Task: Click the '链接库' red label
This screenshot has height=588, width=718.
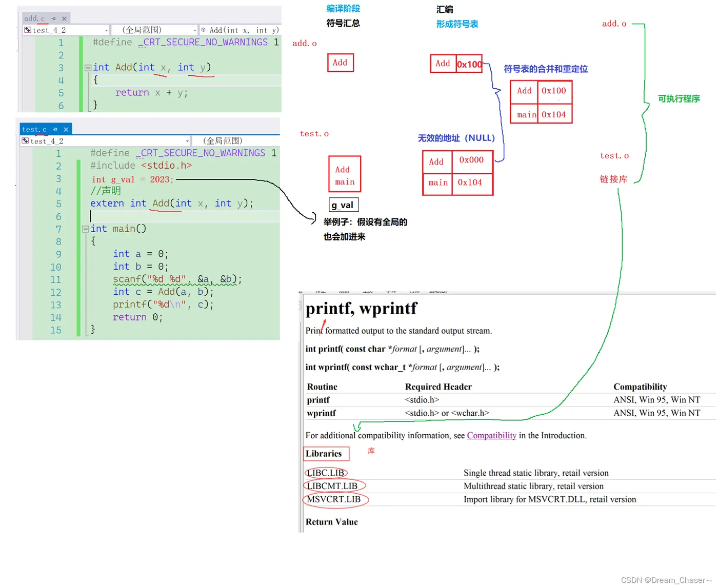Action: 614,179
